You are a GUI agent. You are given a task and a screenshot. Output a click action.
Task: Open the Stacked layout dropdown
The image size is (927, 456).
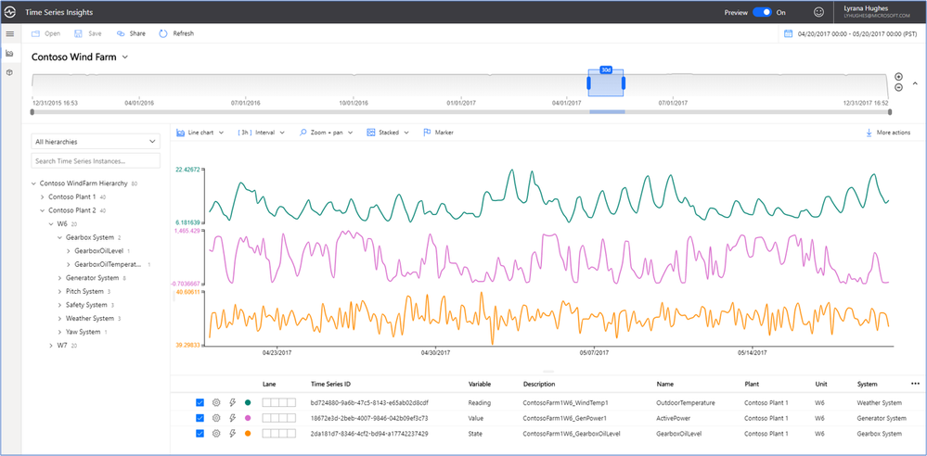(x=389, y=133)
